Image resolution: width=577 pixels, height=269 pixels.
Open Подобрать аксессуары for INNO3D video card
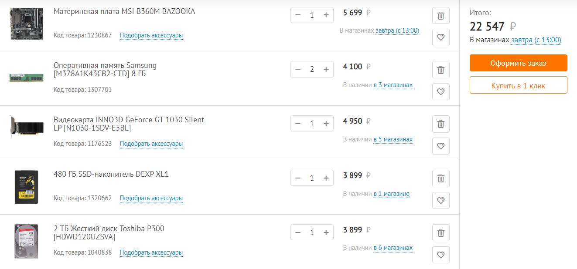pyautogui.click(x=151, y=144)
